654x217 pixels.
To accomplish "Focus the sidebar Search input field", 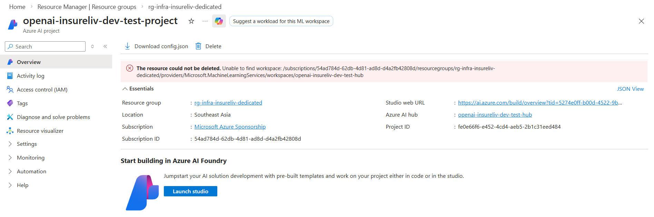I will (x=45, y=46).
